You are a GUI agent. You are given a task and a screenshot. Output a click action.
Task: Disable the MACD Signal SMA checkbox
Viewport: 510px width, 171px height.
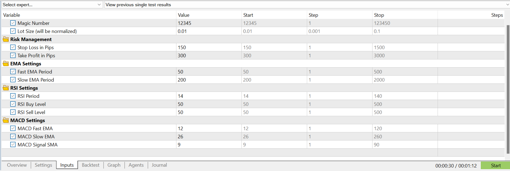click(x=13, y=145)
